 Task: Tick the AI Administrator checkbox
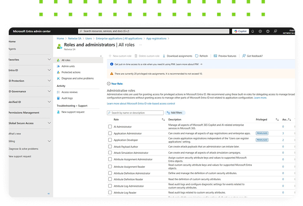110,126
